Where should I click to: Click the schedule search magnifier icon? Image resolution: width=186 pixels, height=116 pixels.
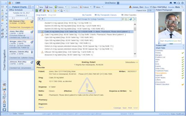(33, 18)
